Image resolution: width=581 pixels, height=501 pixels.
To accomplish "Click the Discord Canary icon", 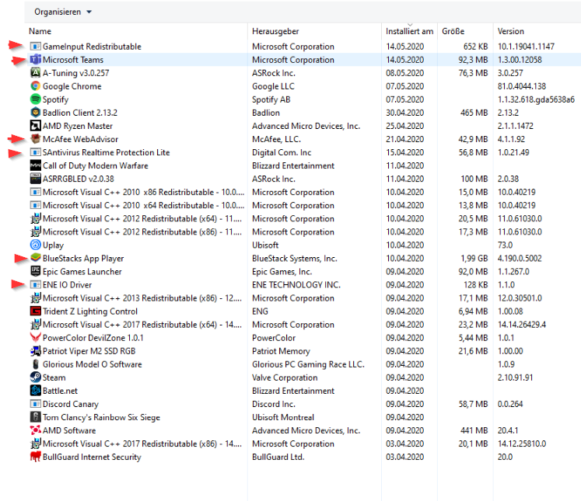I will 35,404.
